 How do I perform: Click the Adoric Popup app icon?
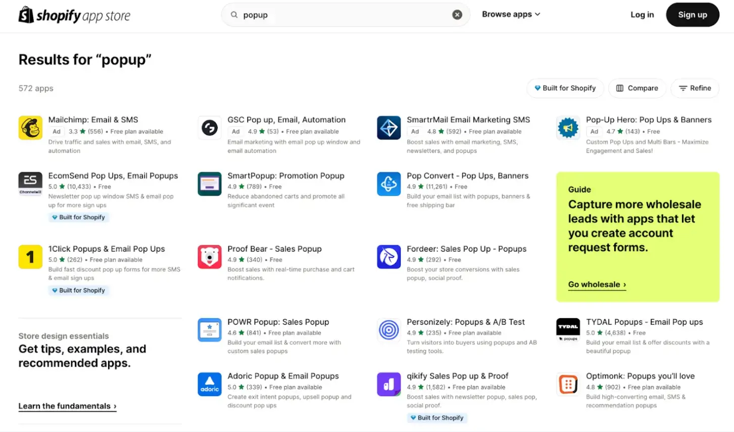tap(209, 384)
